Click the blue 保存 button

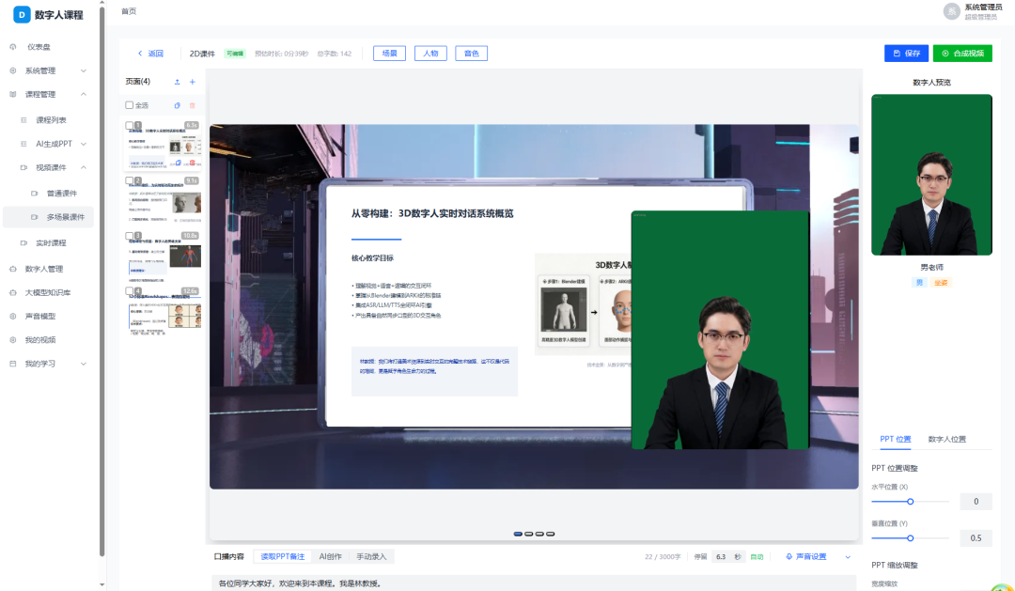[x=906, y=53]
